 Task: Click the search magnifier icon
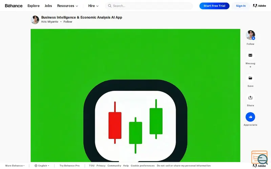(x=109, y=6)
